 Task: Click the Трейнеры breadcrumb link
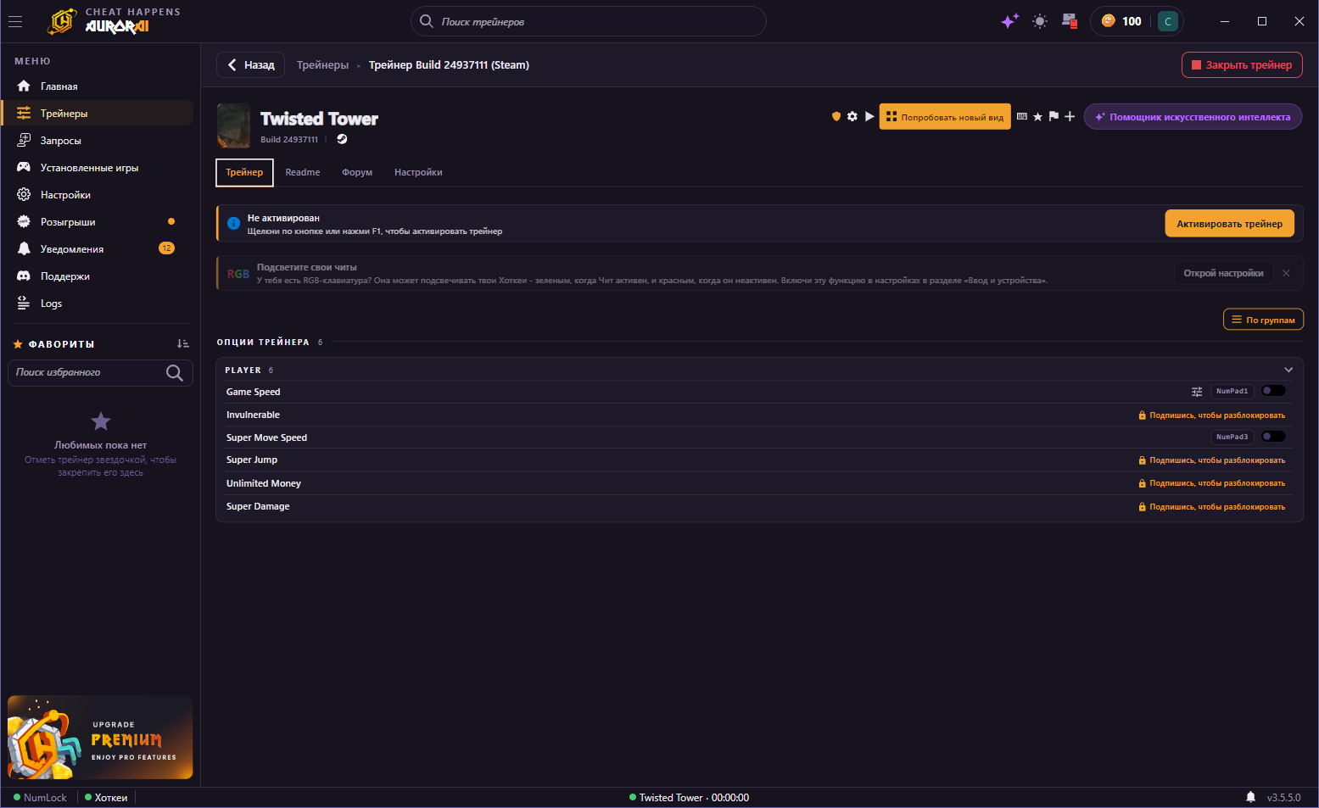coord(322,65)
